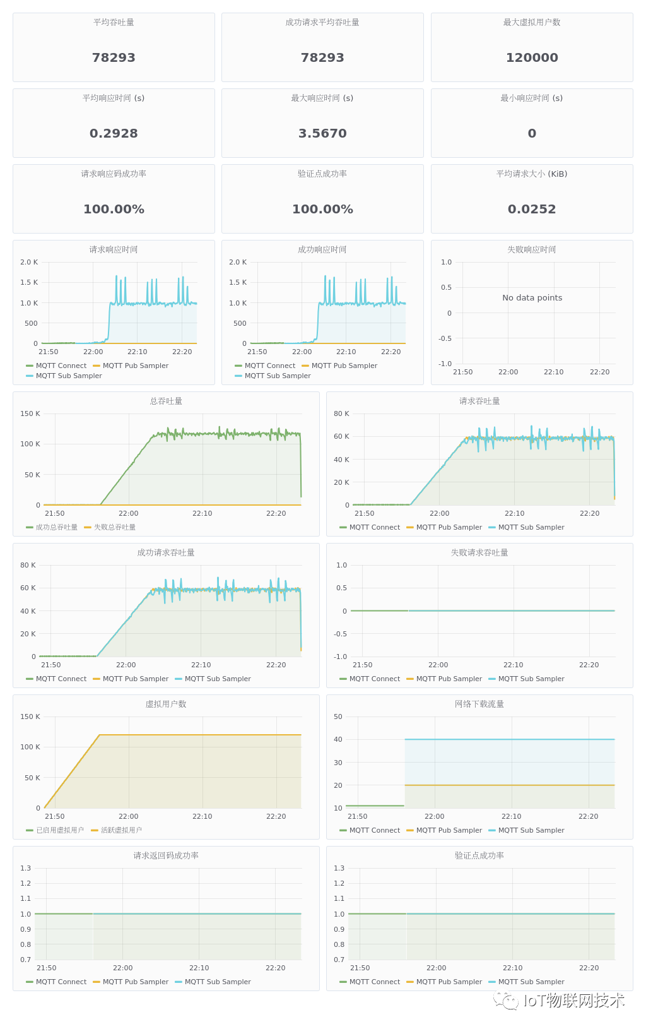Click the 3.5670 maximum response time value
646x1029 pixels.
(x=322, y=134)
